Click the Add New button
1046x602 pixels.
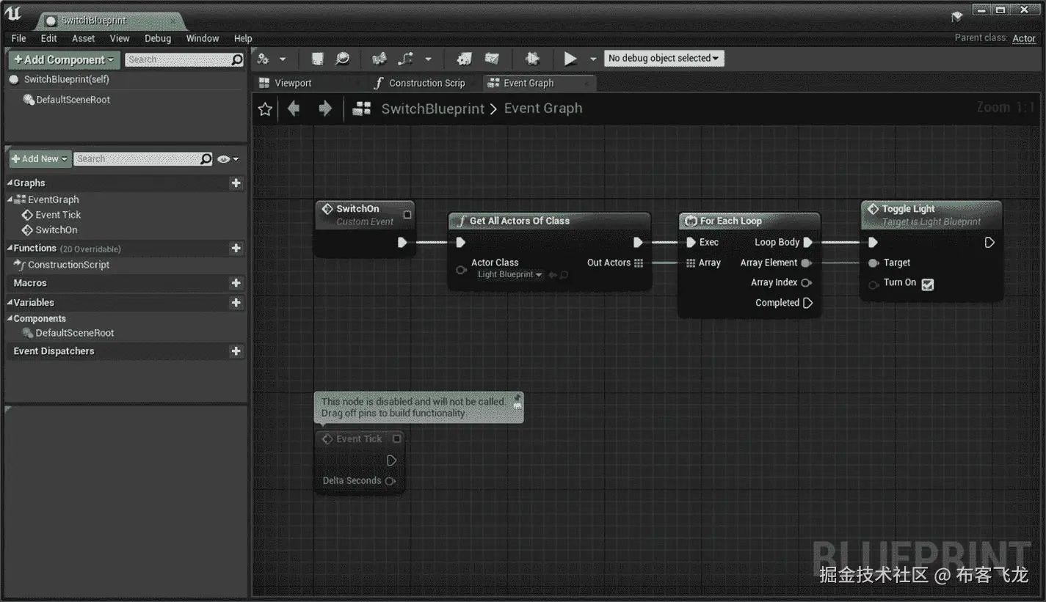40,159
